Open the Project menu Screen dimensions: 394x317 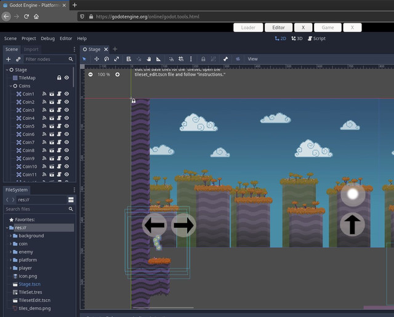(x=29, y=38)
